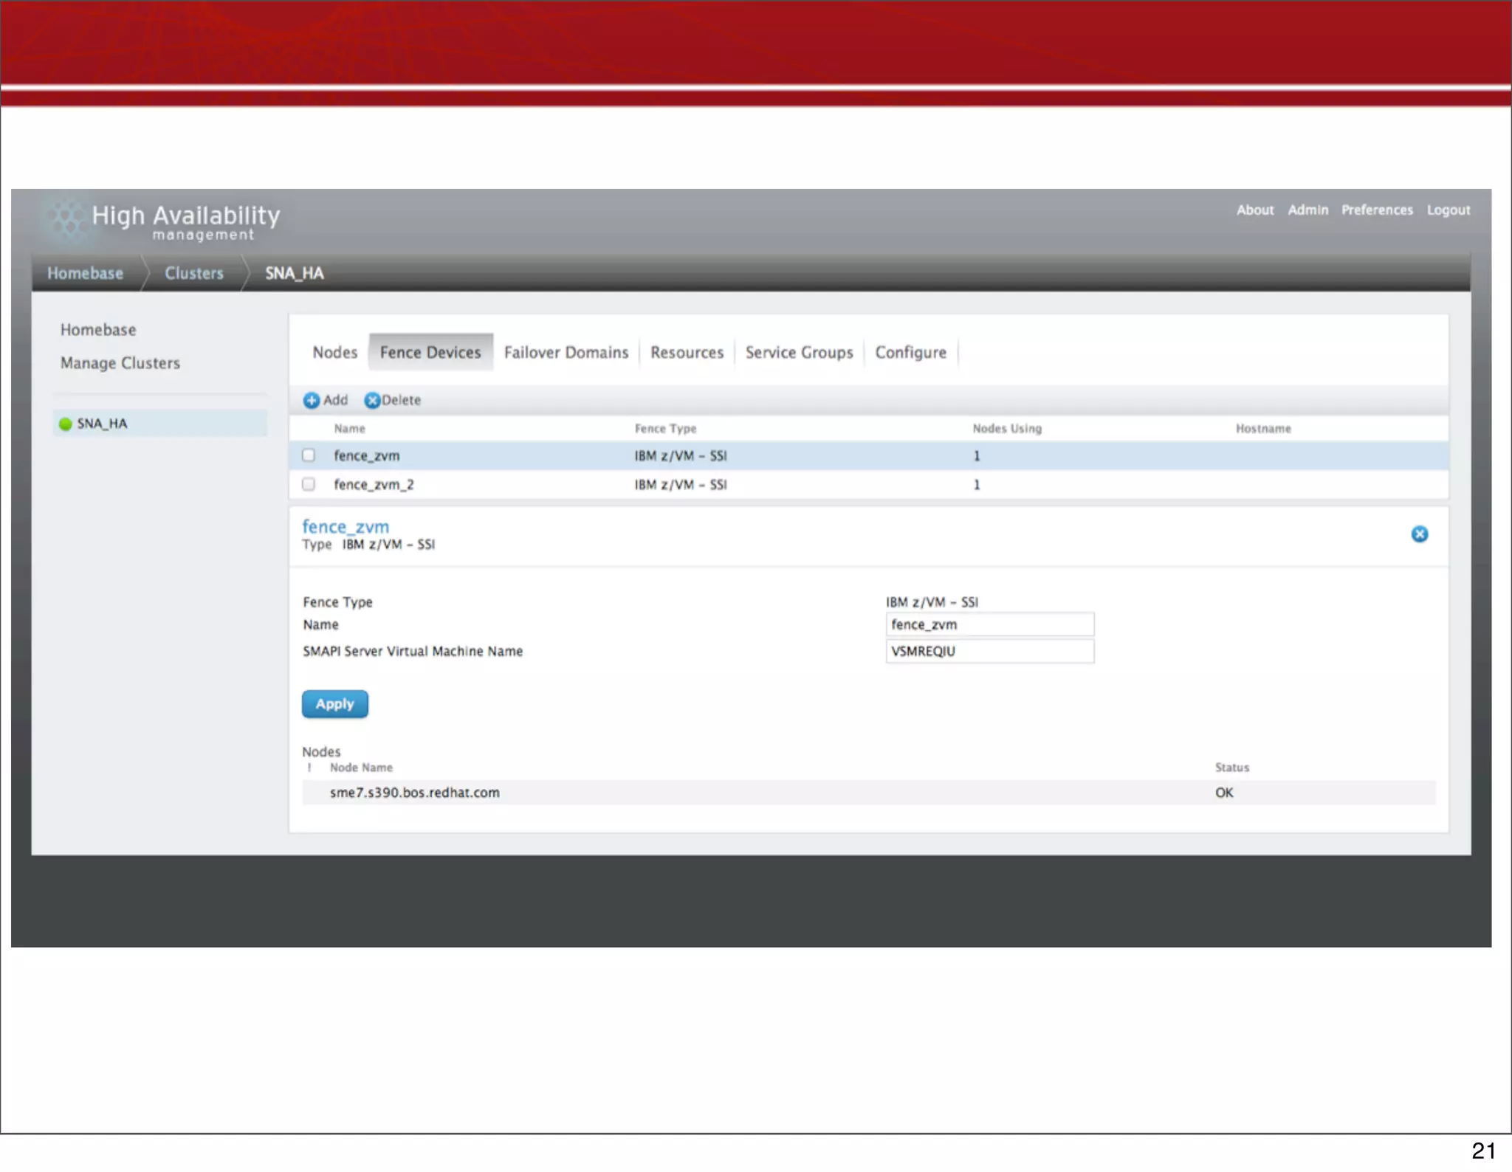This screenshot has height=1172, width=1512.
Task: Close the fence_zvm details panel
Action: [1419, 534]
